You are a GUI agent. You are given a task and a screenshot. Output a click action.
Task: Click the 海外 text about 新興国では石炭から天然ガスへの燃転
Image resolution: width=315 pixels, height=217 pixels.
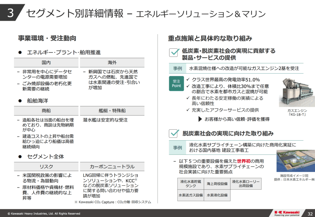pos(114,79)
